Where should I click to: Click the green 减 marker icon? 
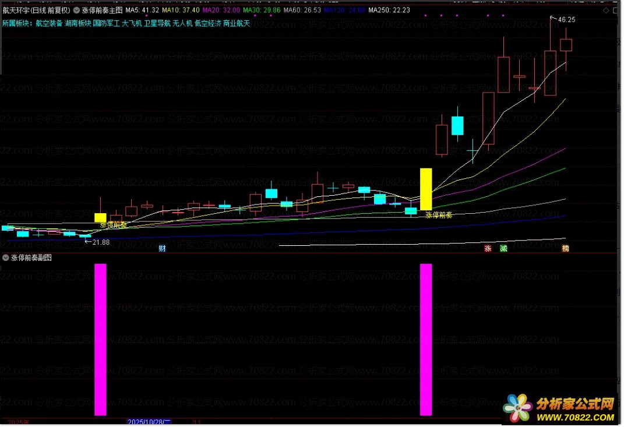coord(503,249)
